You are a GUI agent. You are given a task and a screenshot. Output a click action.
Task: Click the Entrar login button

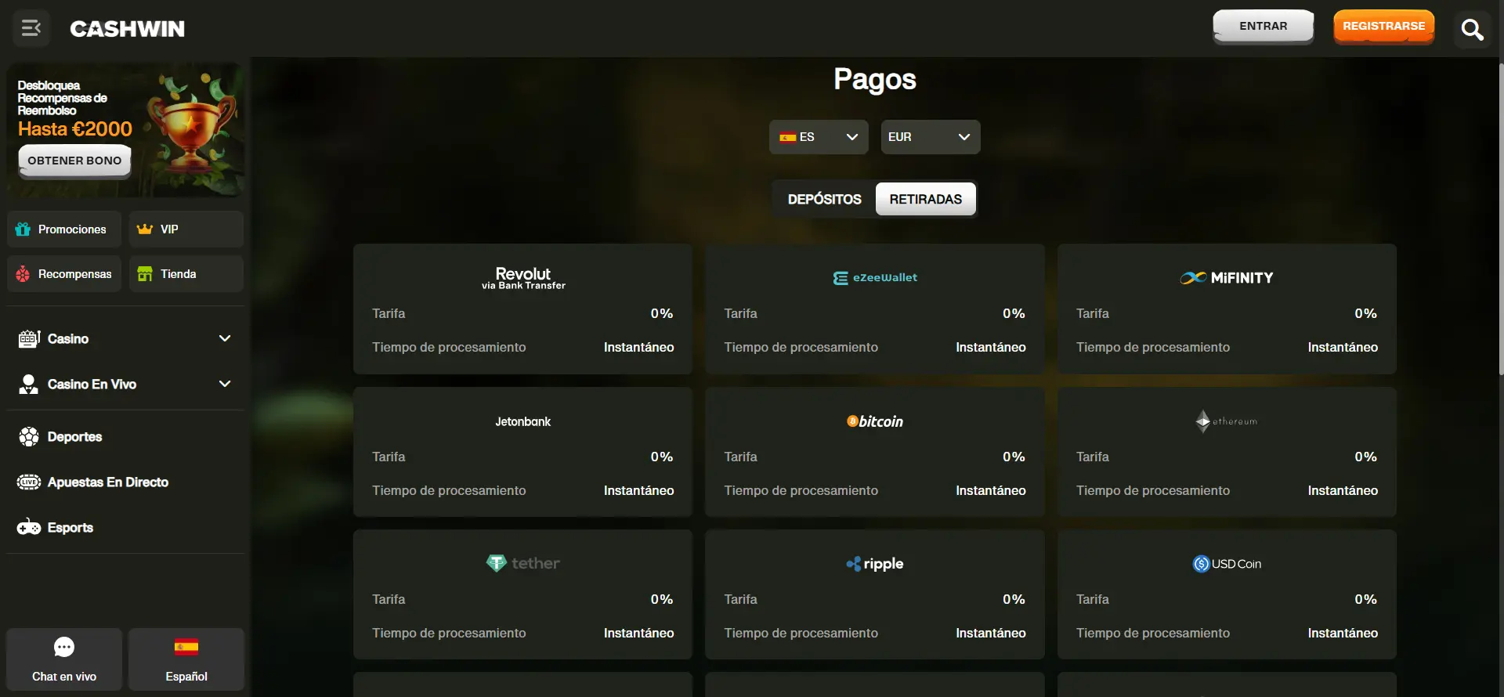[x=1263, y=27]
